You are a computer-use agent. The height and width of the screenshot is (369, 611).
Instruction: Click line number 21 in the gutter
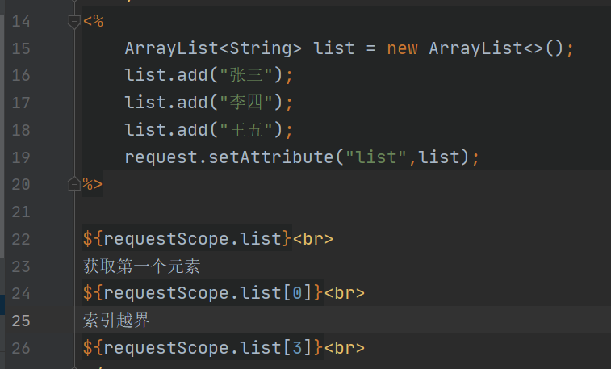(x=21, y=212)
